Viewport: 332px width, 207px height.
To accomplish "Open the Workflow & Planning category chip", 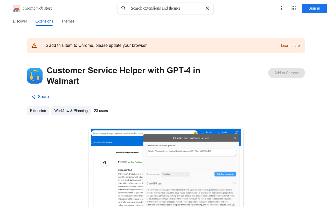I will coord(71,111).
